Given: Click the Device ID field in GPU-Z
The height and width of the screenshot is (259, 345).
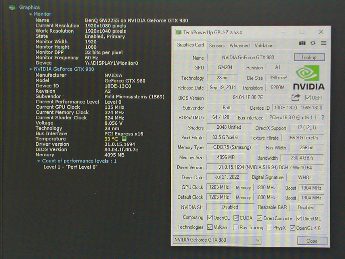Looking at the screenshot, I should (x=298, y=108).
